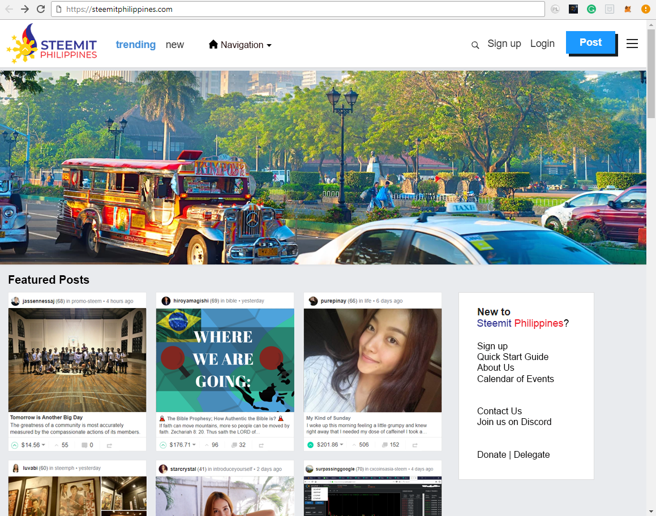Image resolution: width=656 pixels, height=516 pixels.
Task: Click the Login link
Action: tap(542, 44)
